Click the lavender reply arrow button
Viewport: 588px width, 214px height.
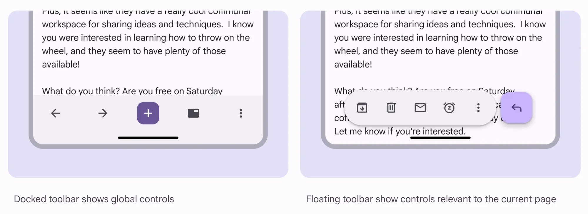click(517, 108)
